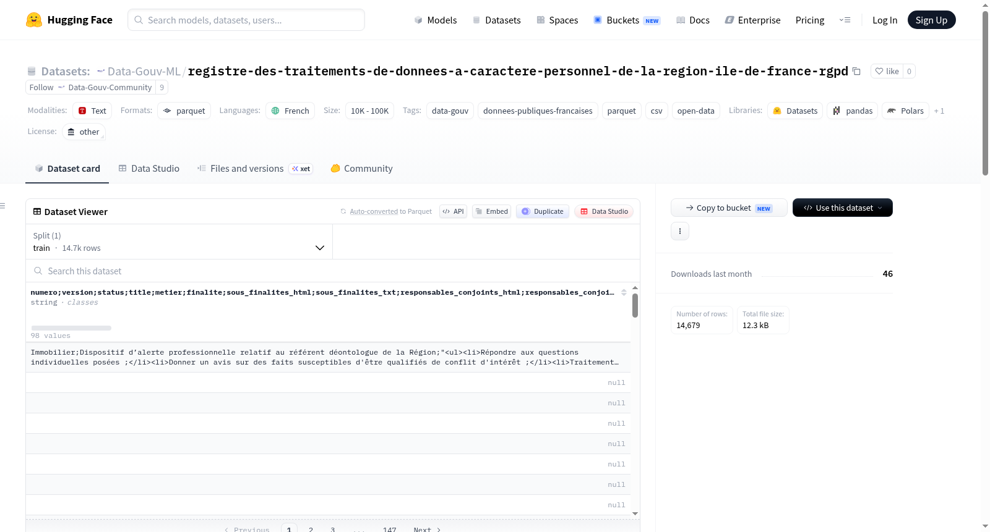Select the data-gouv tag
This screenshot has height=532, width=990.
(450, 111)
